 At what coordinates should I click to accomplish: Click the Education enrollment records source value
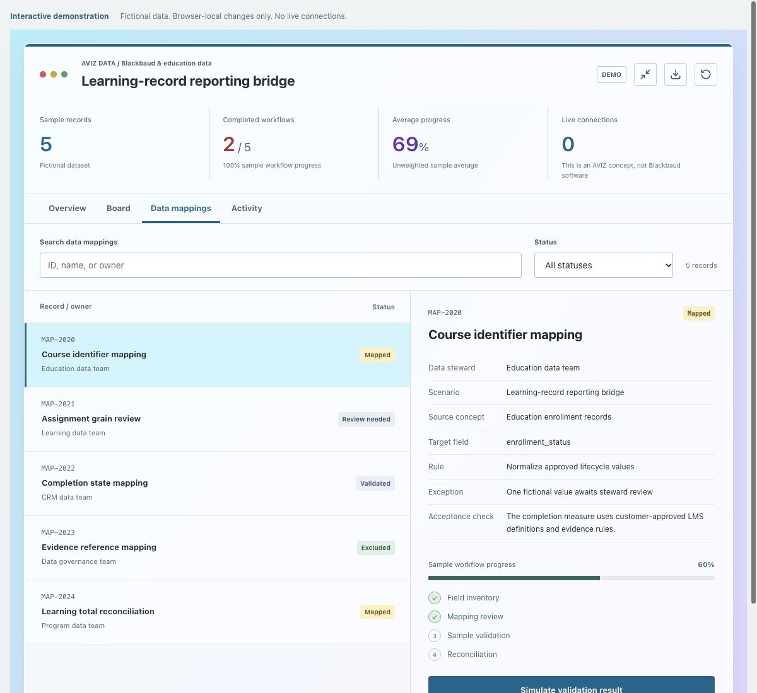pyautogui.click(x=559, y=417)
